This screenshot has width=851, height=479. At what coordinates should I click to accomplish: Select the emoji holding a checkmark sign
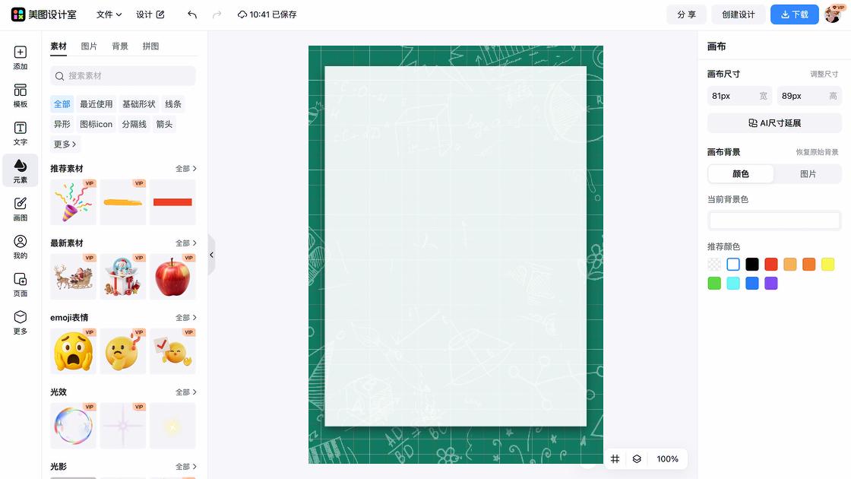tap(172, 351)
